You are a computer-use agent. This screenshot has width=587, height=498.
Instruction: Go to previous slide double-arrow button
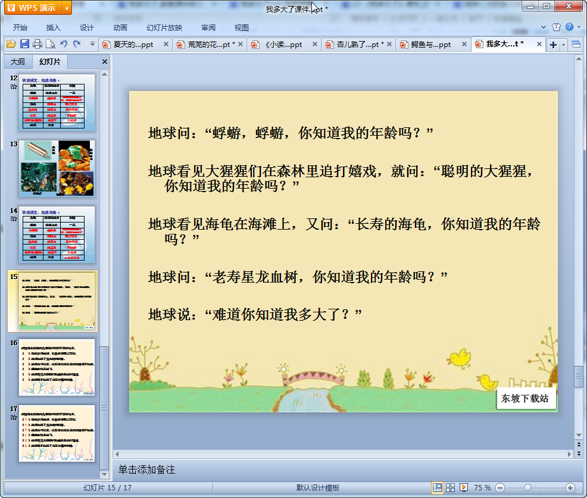tap(579, 444)
